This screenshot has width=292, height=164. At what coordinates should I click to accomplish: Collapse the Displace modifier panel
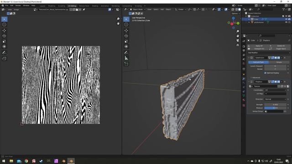coord(249,82)
